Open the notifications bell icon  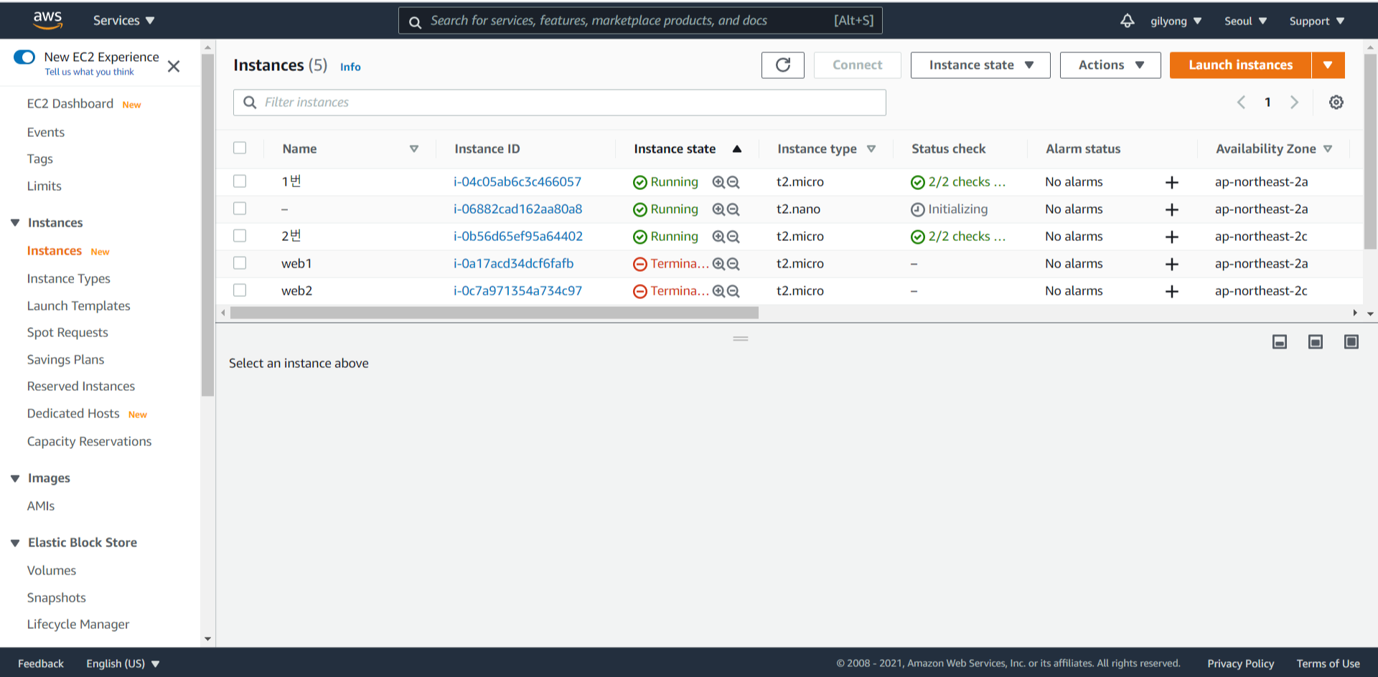coord(1128,21)
